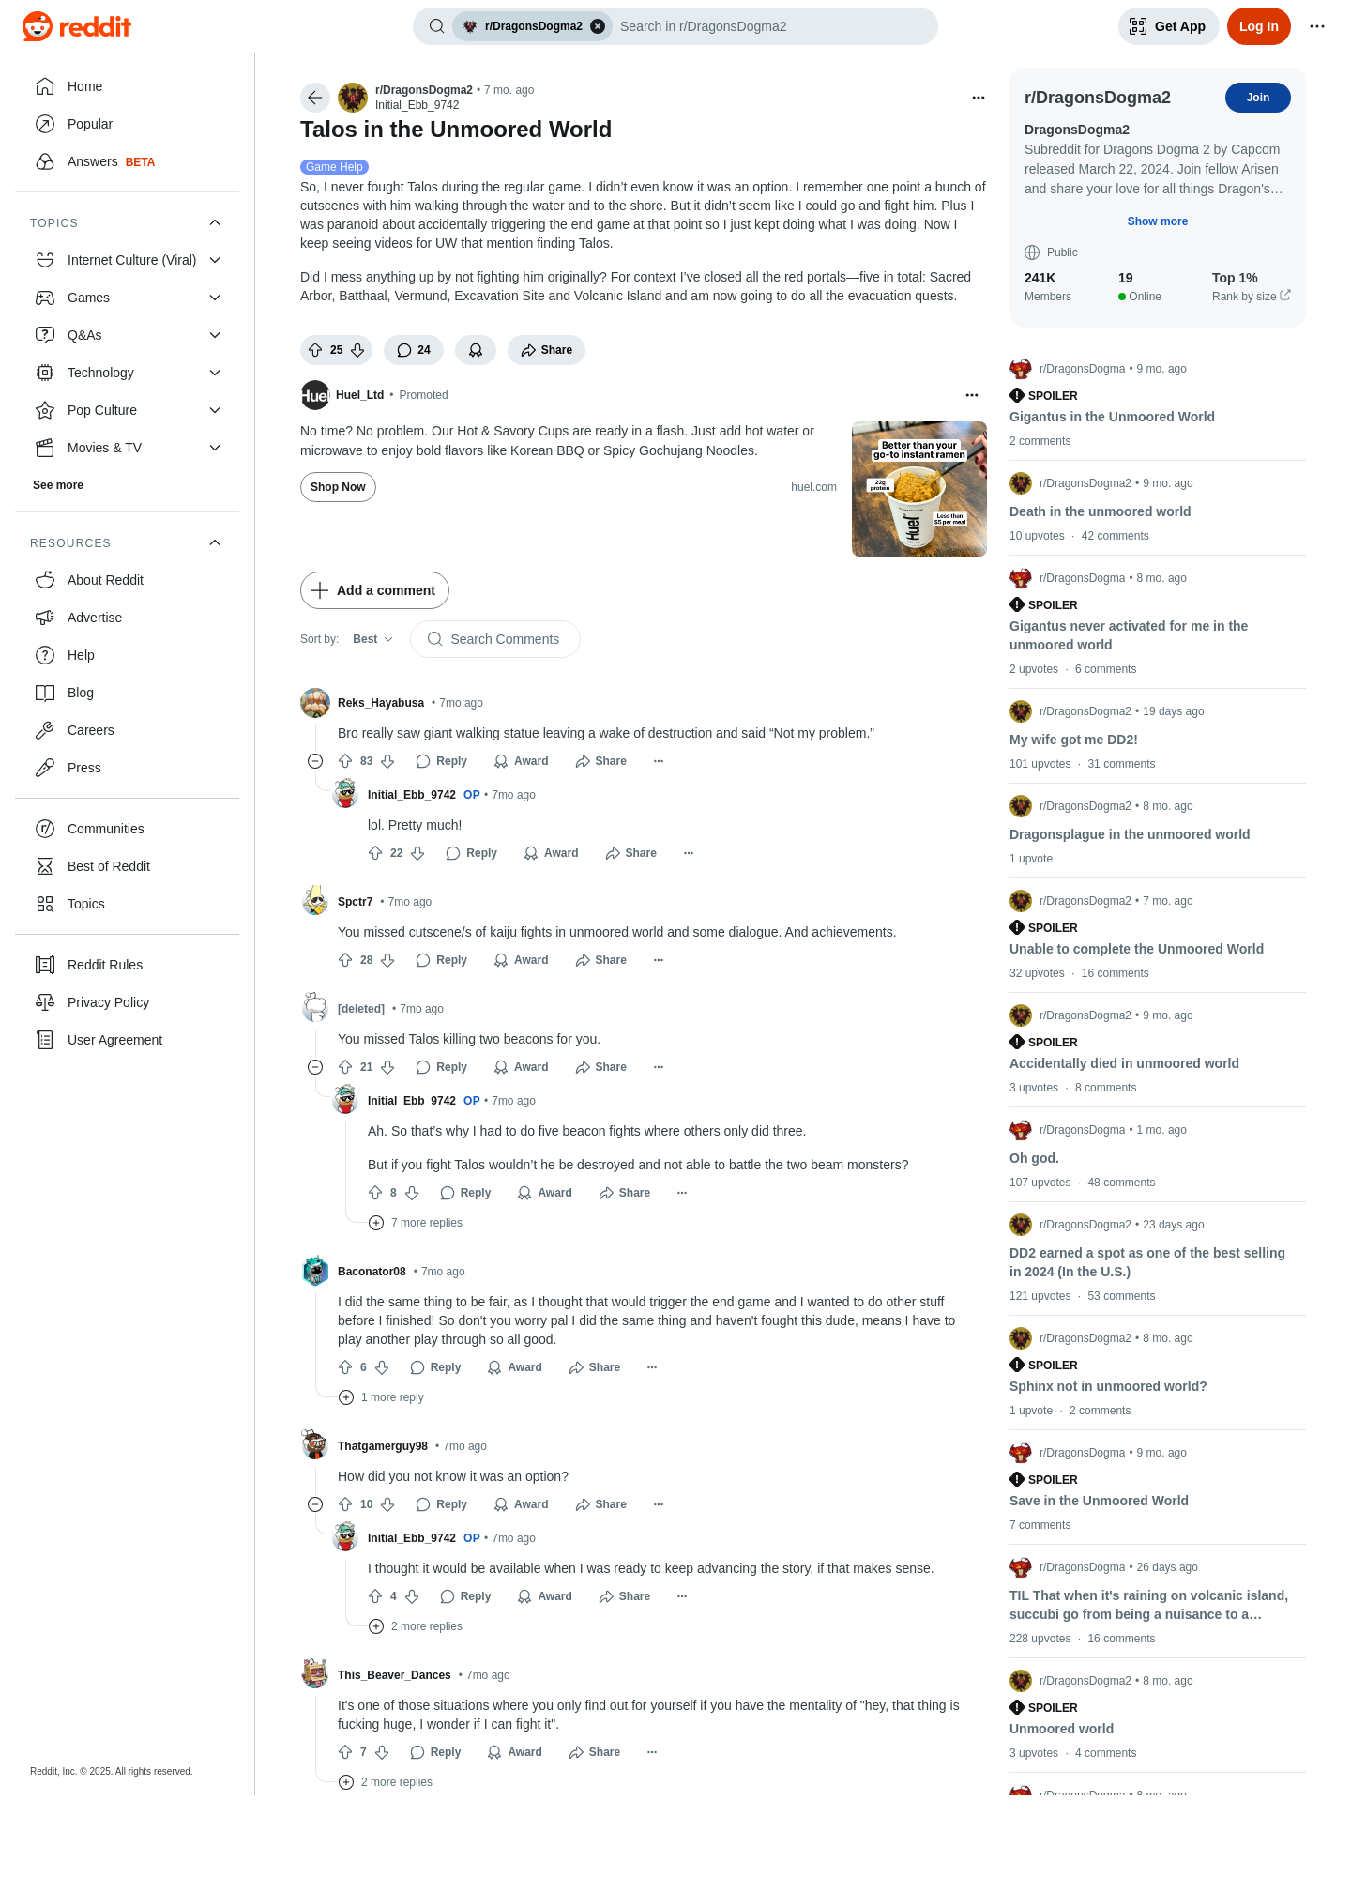Collapse Thatgamerguy98's comment thread
This screenshot has width=1351, height=1877.
[x=315, y=1504]
